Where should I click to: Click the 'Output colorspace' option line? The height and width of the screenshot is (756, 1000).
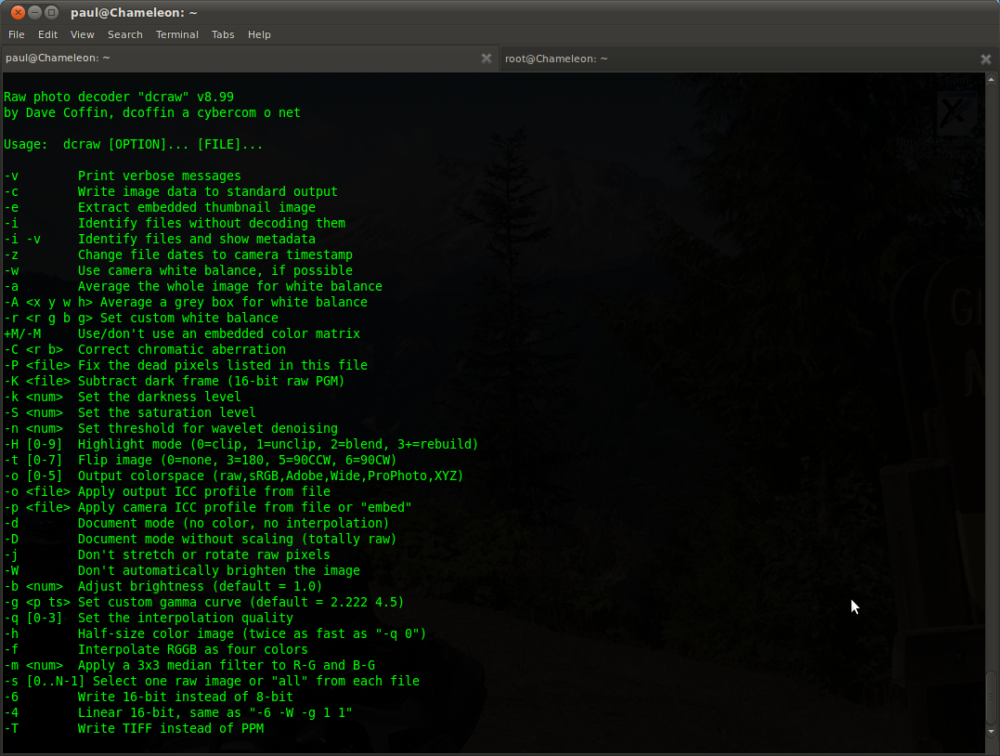pos(233,476)
